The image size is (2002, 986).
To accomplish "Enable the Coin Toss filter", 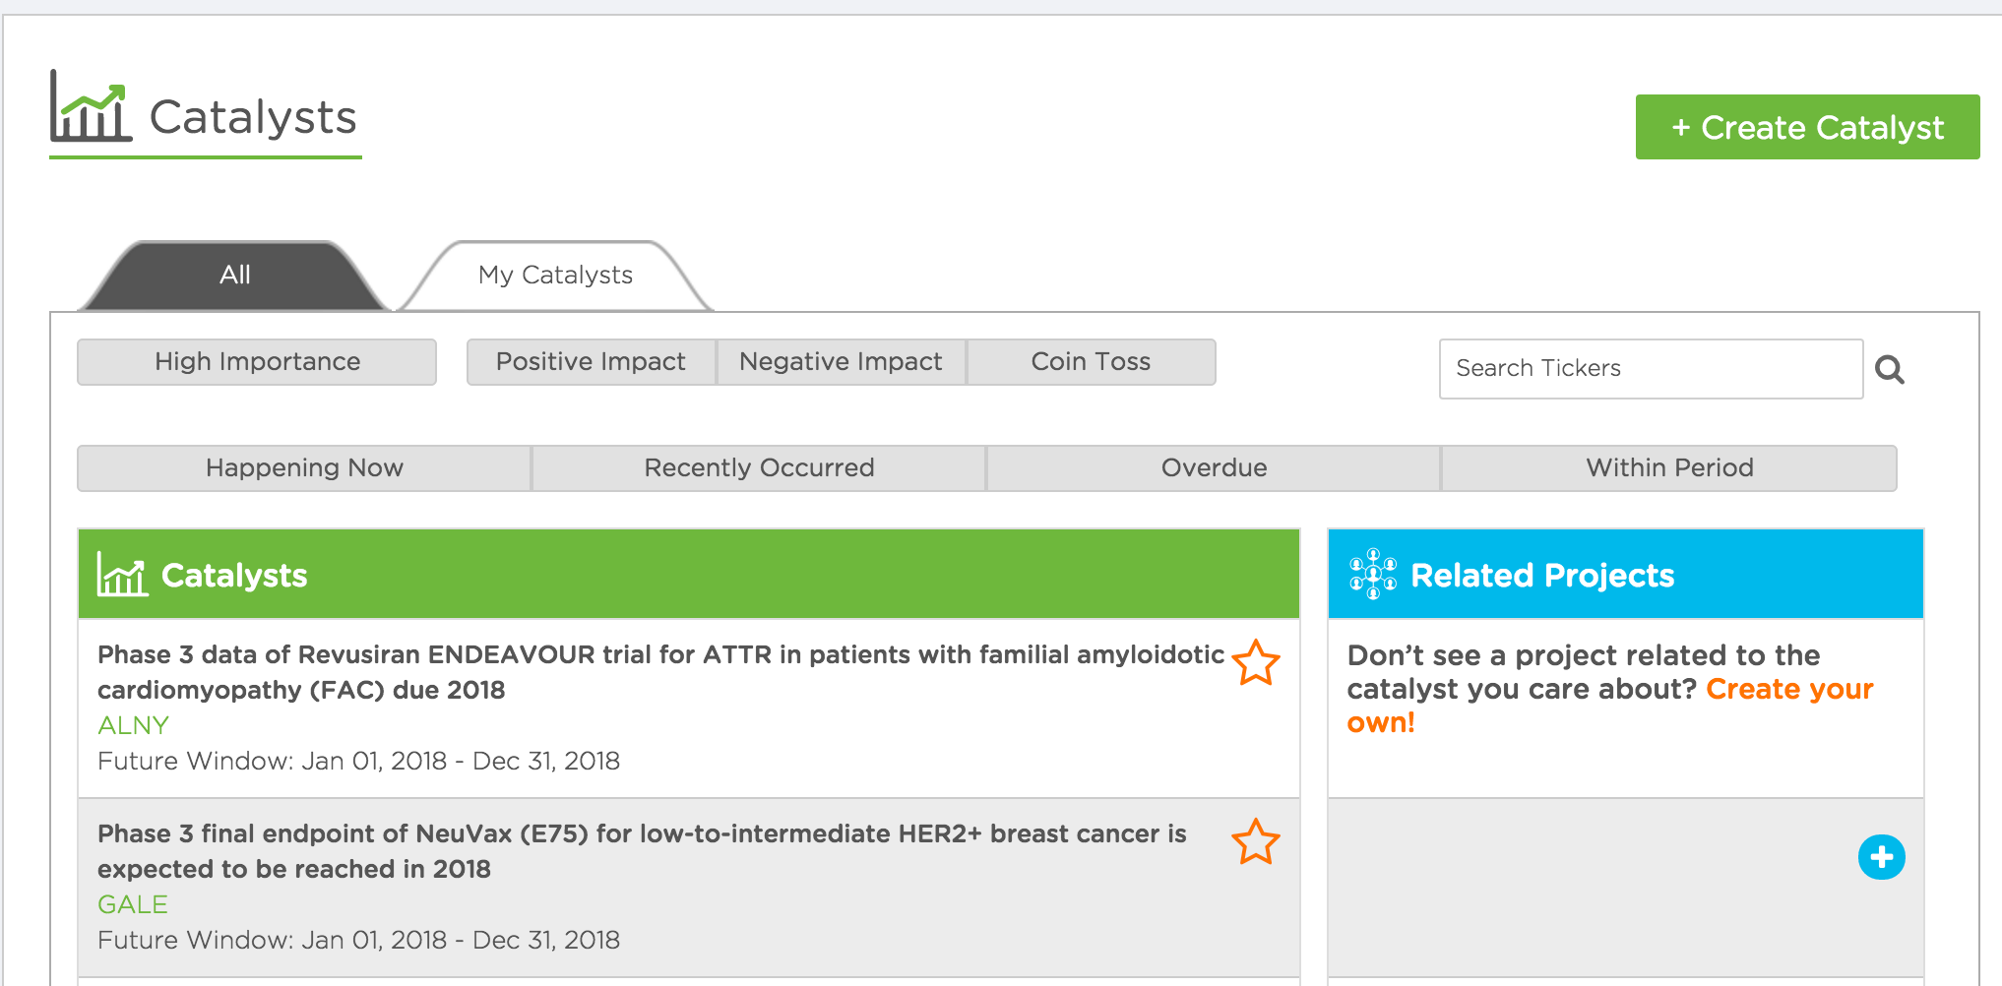I will 1091,362.
